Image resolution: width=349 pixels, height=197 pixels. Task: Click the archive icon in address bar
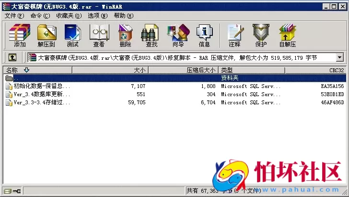(x=33, y=58)
